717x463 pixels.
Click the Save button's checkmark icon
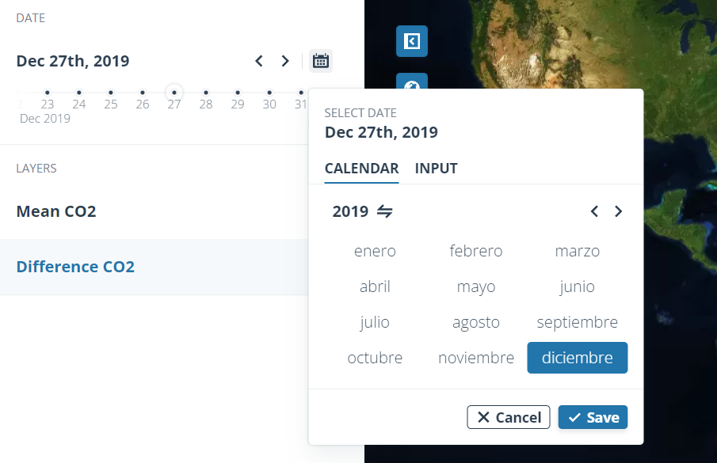click(575, 417)
